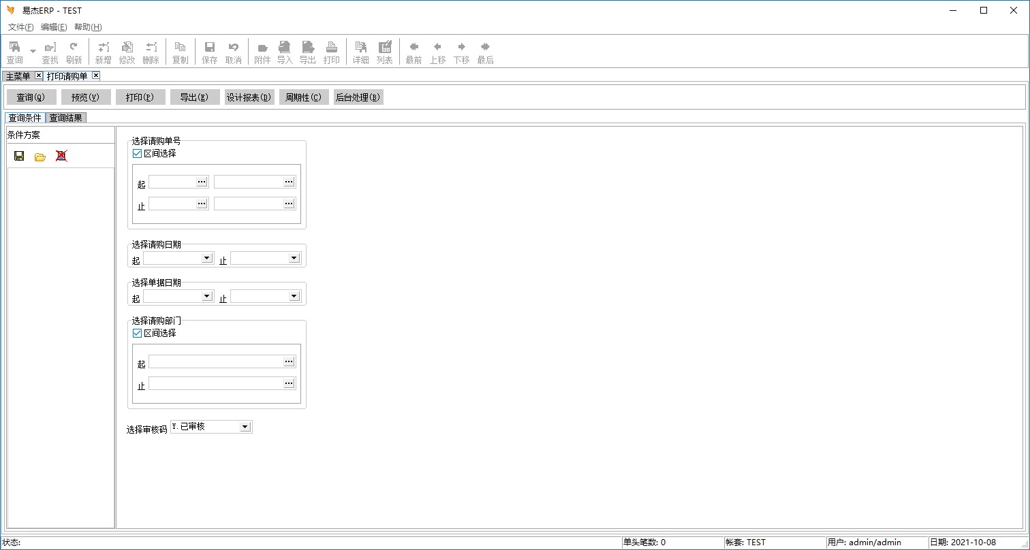Click the 刷新 refresh toolbar icon
This screenshot has height=550, width=1030.
(74, 52)
